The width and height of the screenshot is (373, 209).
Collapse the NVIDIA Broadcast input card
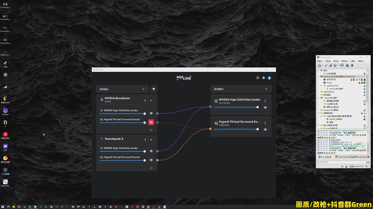pos(151,100)
